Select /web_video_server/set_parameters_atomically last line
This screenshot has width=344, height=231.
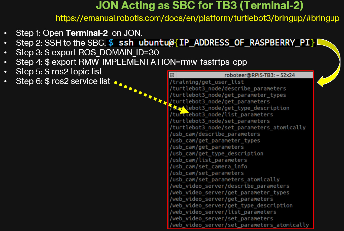[x=239, y=225]
